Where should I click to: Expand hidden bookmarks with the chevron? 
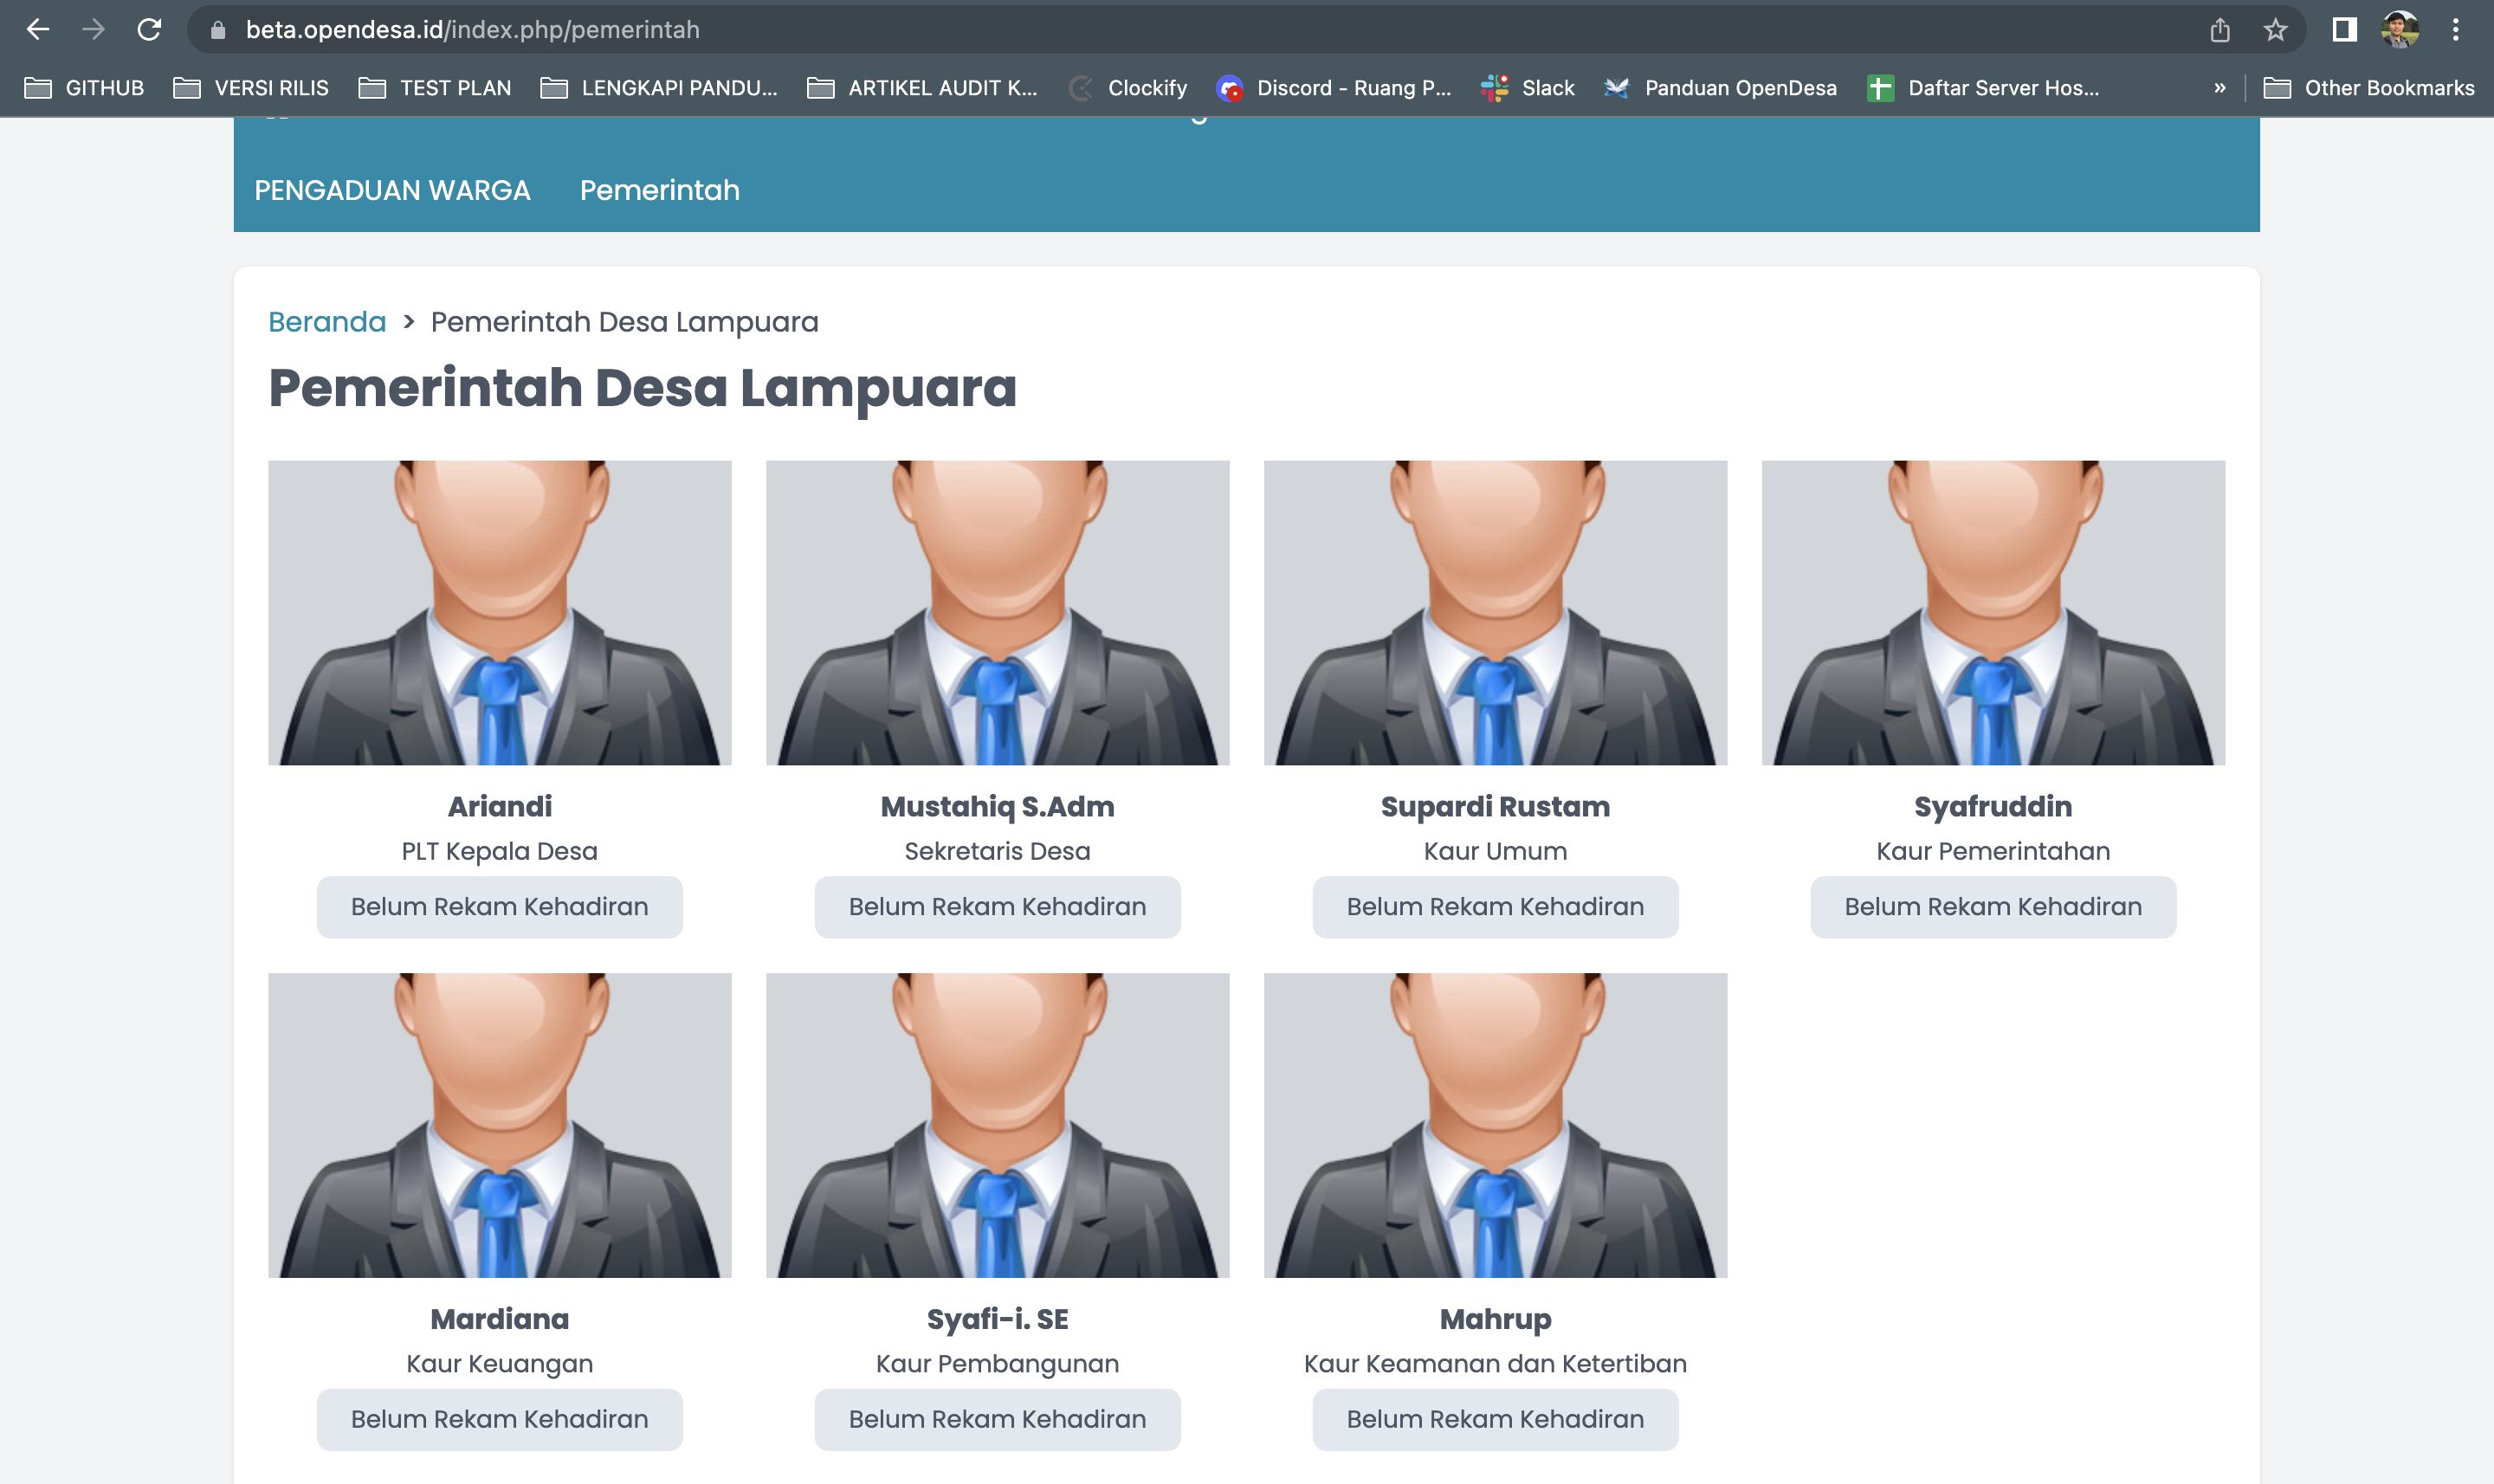click(2220, 88)
